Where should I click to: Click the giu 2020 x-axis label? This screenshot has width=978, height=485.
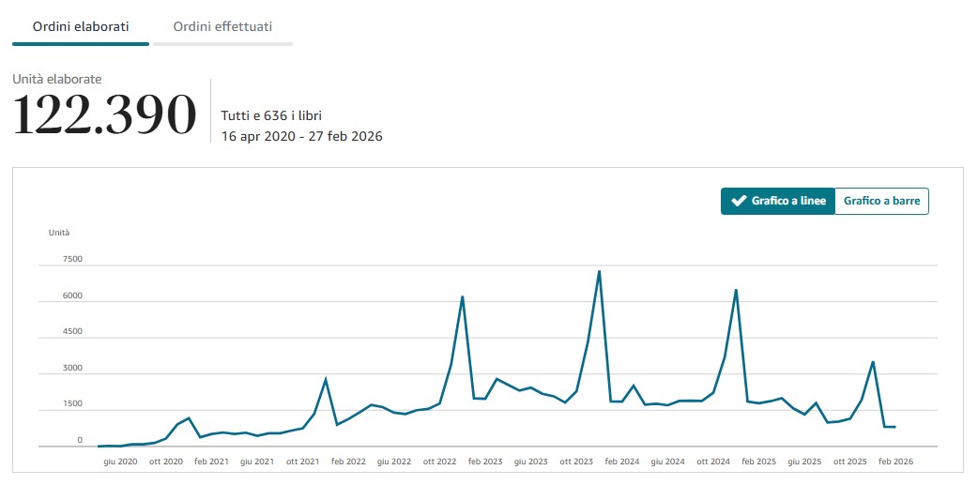120,462
